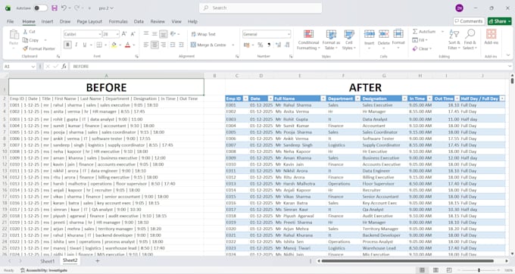Click the Orientation text angle icon
Screen dimensions: 515x274
(173, 34)
